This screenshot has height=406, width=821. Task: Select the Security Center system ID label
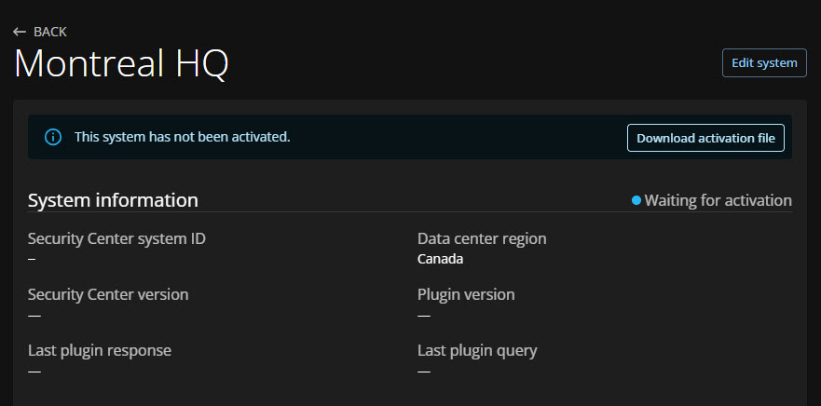point(116,238)
